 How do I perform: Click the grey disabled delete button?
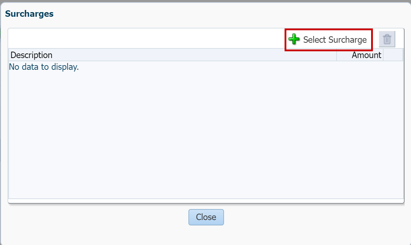click(x=387, y=39)
